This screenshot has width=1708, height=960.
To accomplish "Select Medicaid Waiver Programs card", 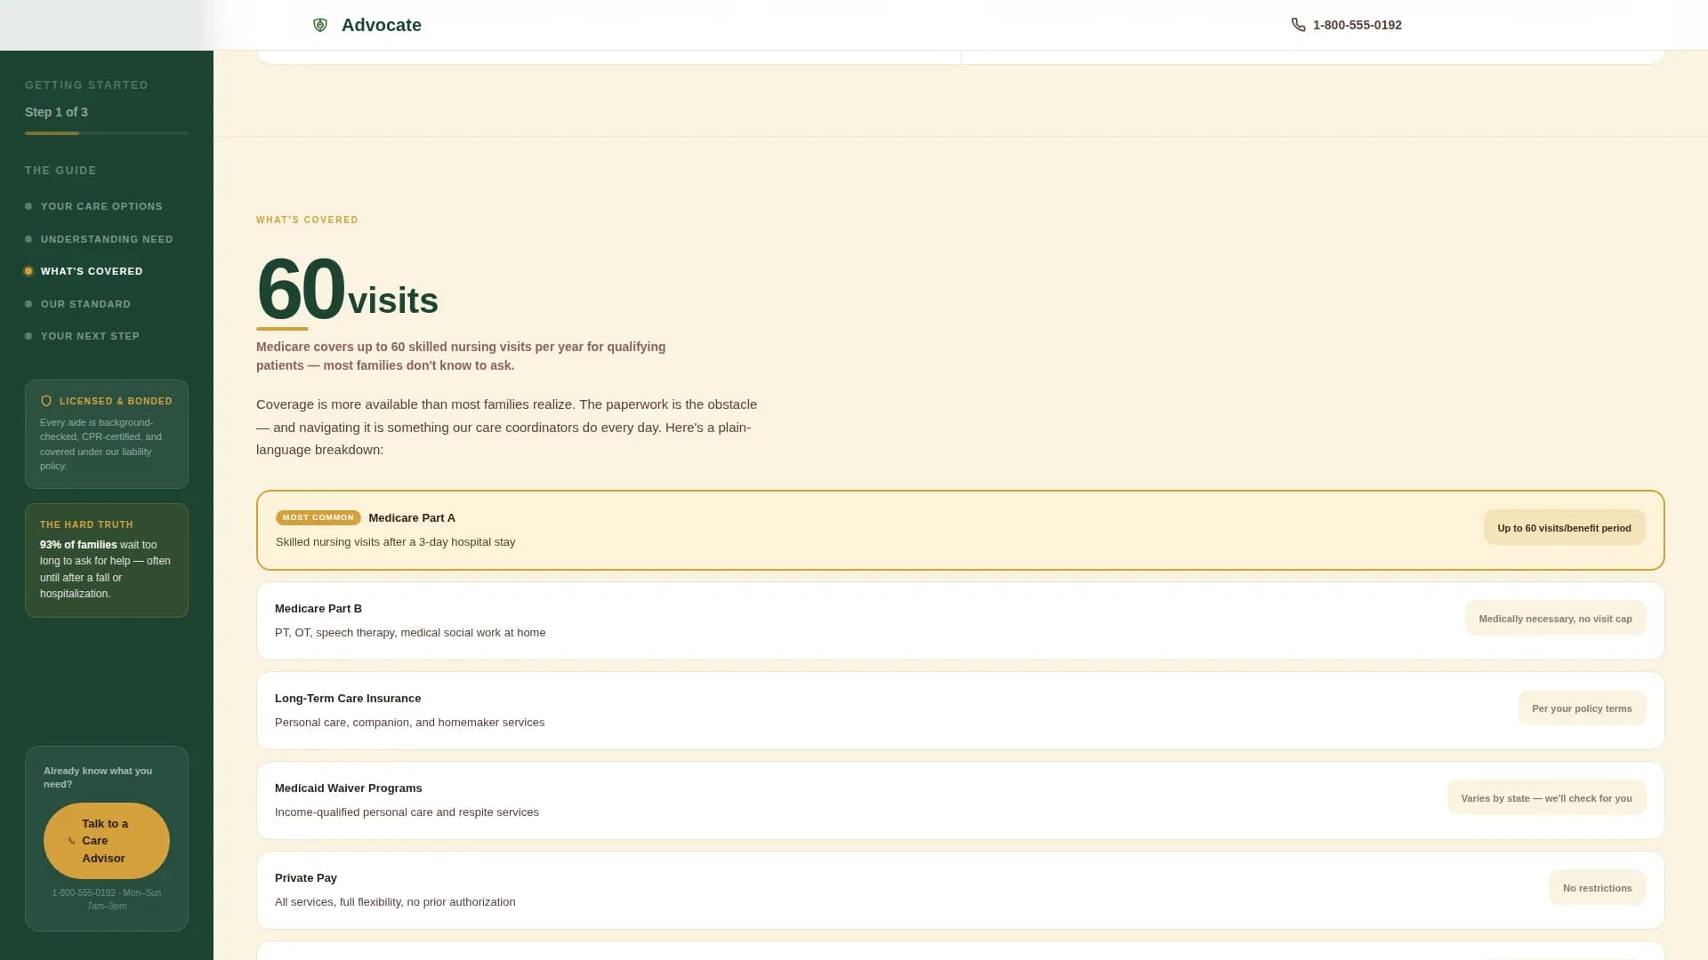I will [960, 800].
